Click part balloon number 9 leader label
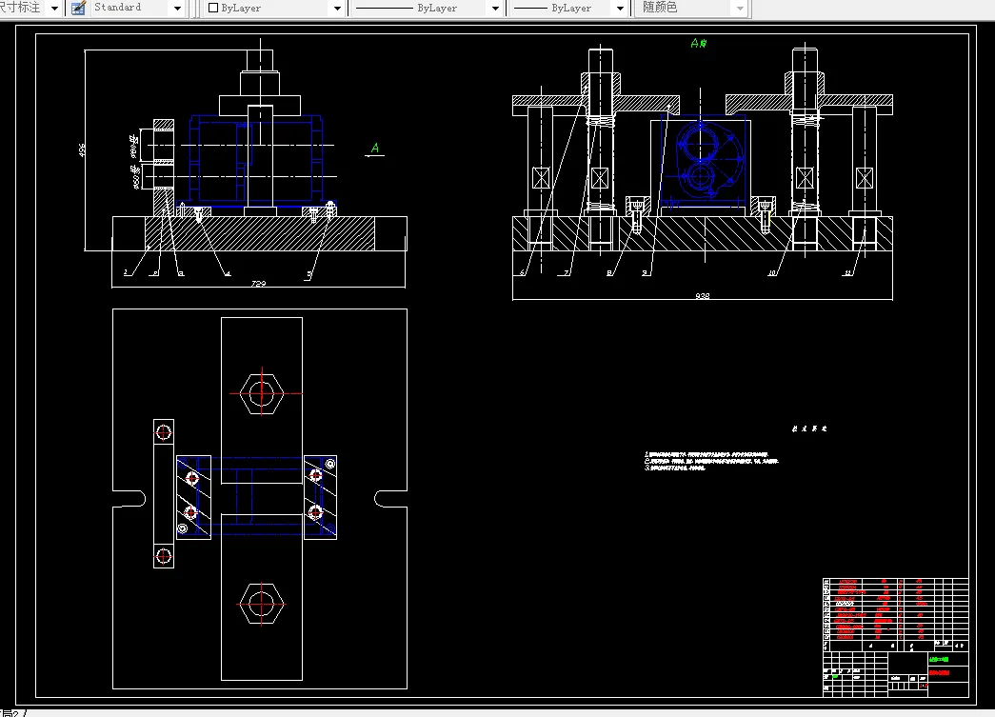Viewport: 995px width, 717px height. (645, 273)
